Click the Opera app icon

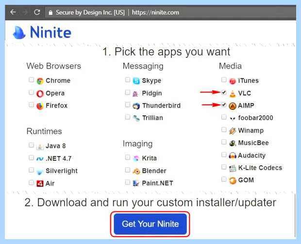pyautogui.click(x=40, y=93)
